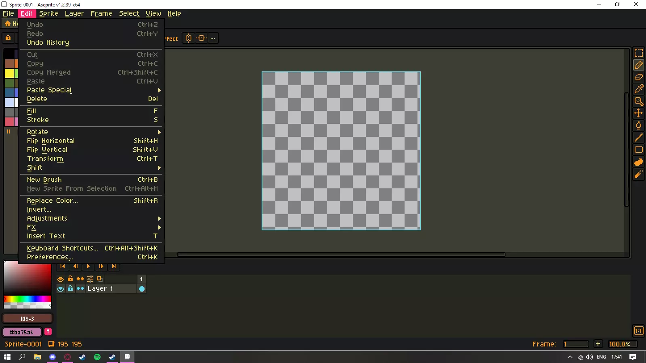Select the Rectangular Marquee tool

tap(638, 53)
